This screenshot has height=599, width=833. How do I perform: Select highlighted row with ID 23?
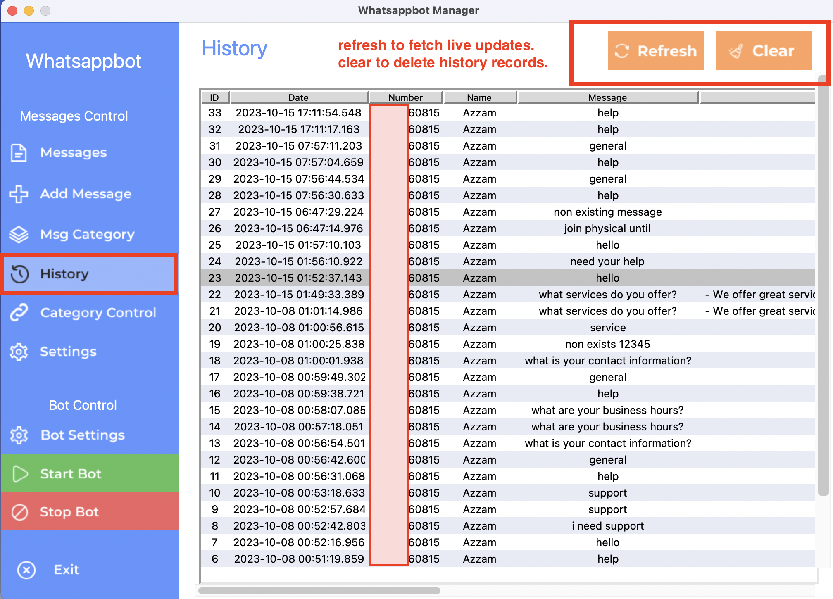[x=508, y=278]
